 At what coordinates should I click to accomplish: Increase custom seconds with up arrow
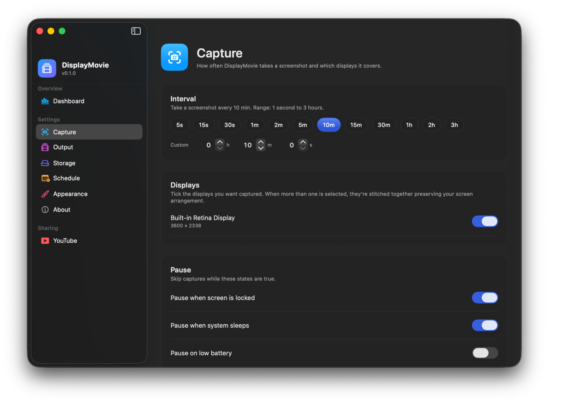303,142
